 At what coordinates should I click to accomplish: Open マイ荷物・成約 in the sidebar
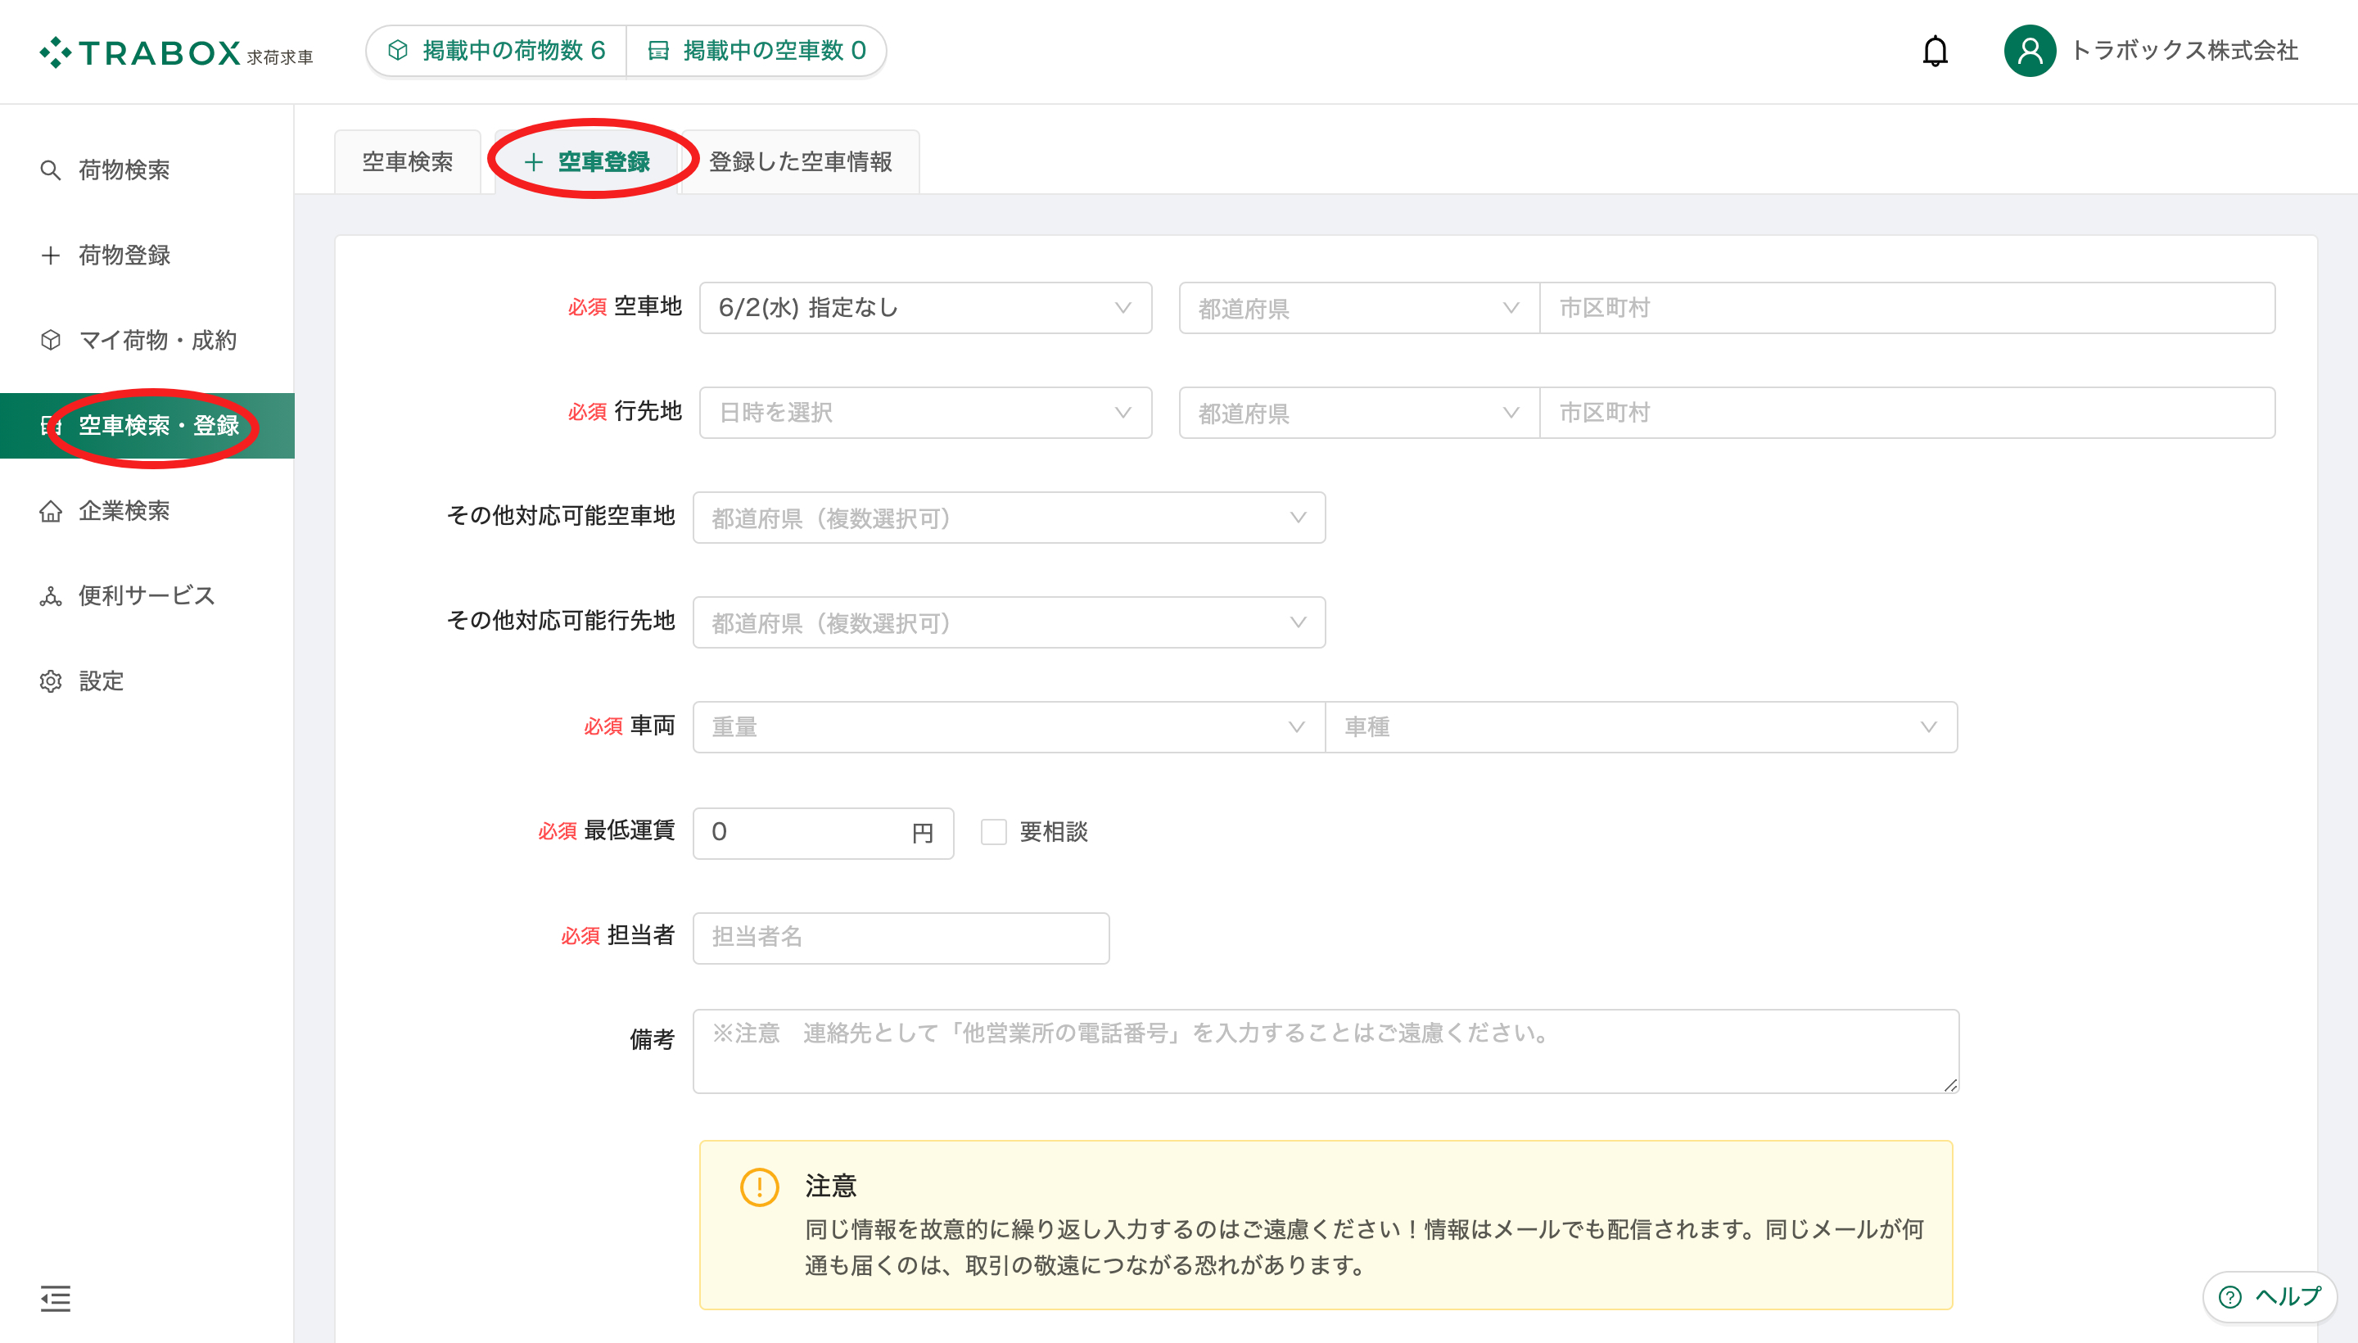click(x=147, y=341)
